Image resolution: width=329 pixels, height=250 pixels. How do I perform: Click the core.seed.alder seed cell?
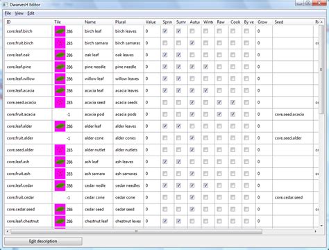pos(293,138)
